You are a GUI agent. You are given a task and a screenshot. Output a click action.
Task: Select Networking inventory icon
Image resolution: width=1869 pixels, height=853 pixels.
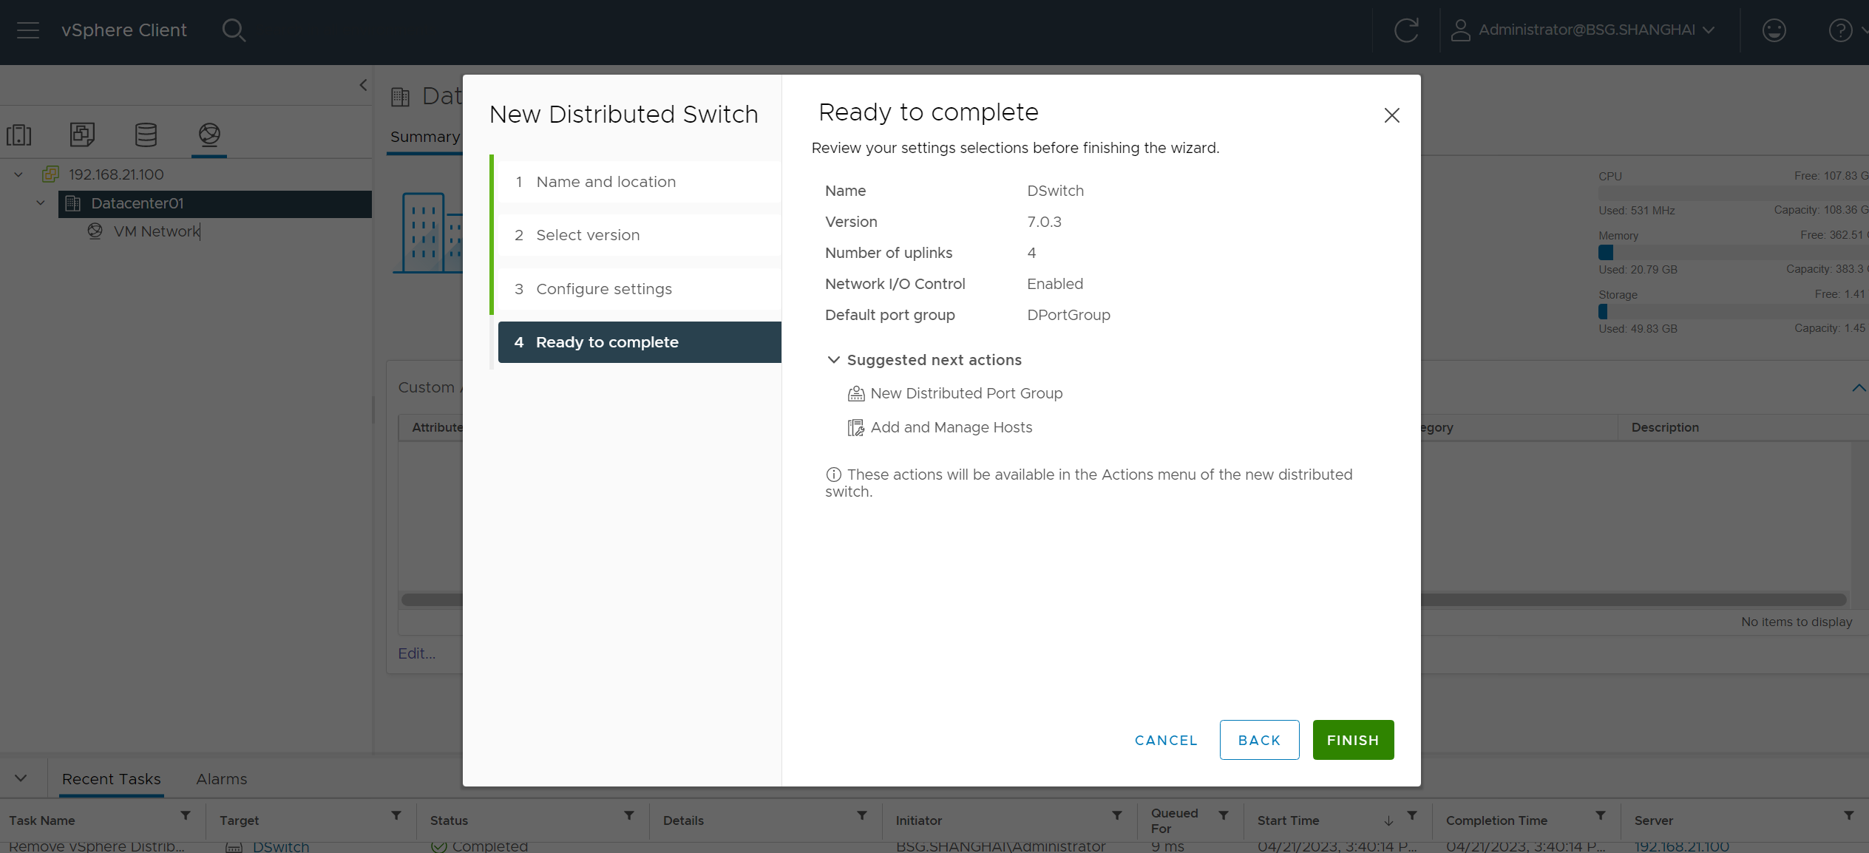209,135
